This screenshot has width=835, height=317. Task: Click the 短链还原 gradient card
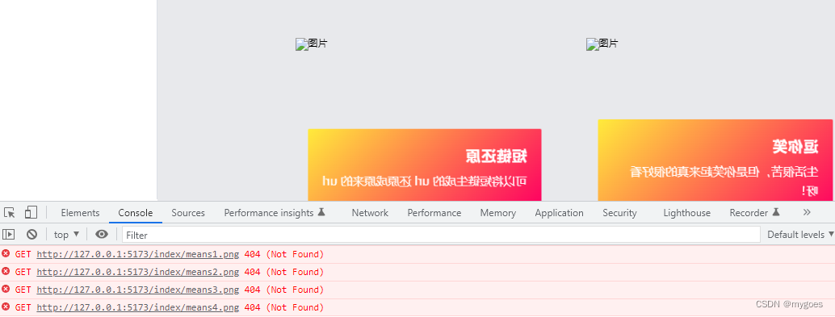tap(425, 165)
